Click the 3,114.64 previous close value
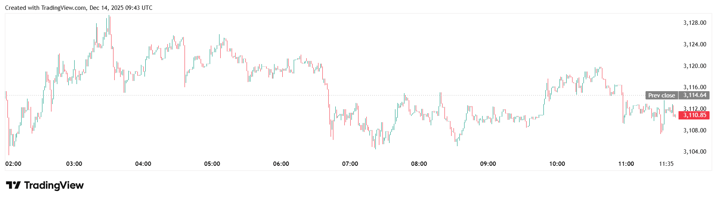Screen dimensions: 717x200 click(694, 95)
